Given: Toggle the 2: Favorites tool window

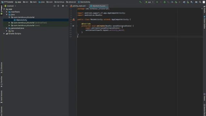Looking at the screenshot, I should click(x=1, y=82).
